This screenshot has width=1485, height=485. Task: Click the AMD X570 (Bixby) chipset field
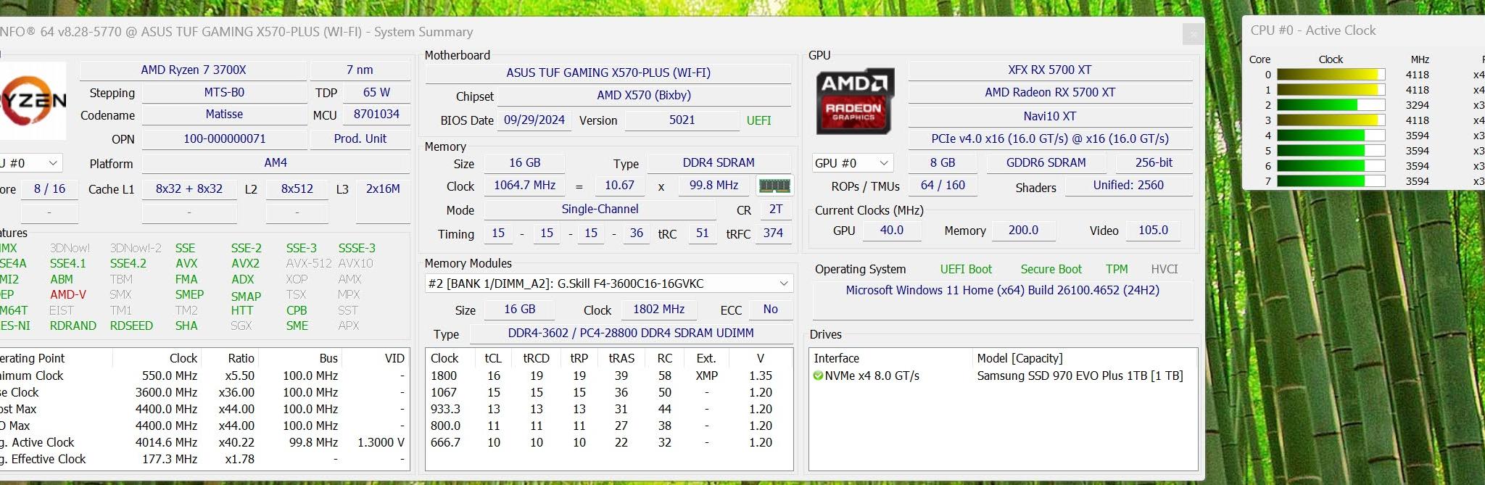pos(644,95)
